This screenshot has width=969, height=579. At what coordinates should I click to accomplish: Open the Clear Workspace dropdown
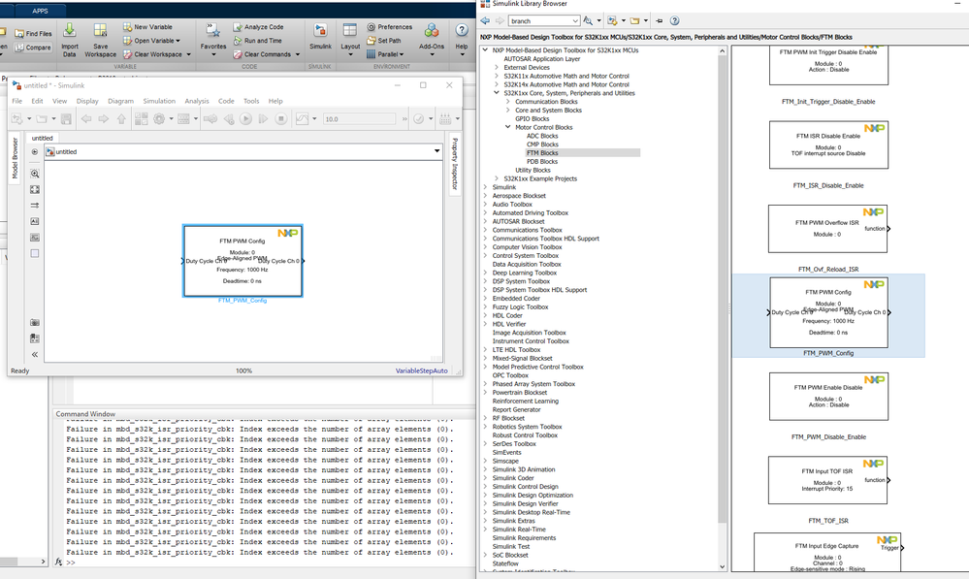tap(157, 54)
